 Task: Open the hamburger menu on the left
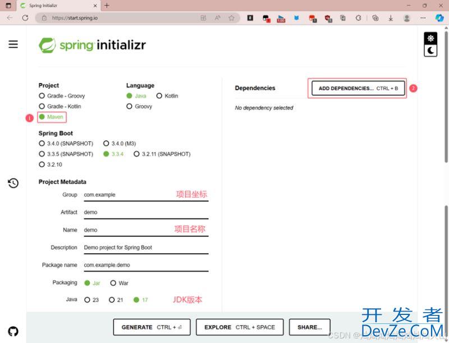pos(13,44)
